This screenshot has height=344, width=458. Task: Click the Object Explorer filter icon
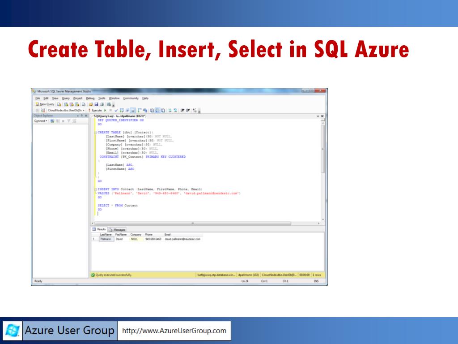pyautogui.click(x=68, y=121)
